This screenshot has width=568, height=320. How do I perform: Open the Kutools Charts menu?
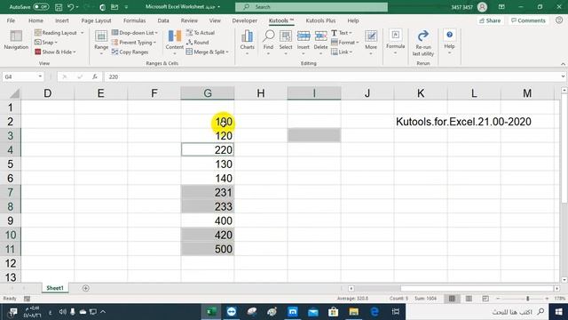[247, 43]
